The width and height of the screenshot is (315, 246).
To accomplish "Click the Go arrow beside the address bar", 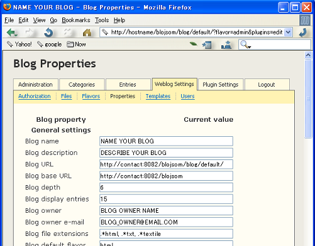I will click(x=303, y=33).
